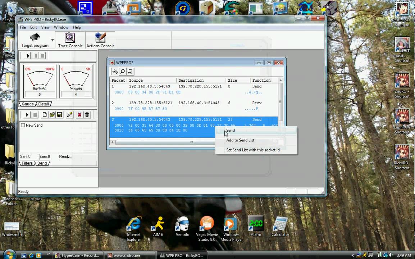Viewport: 415px width, 259px height.
Task: Choose Add to Send List
Action: pos(256,140)
